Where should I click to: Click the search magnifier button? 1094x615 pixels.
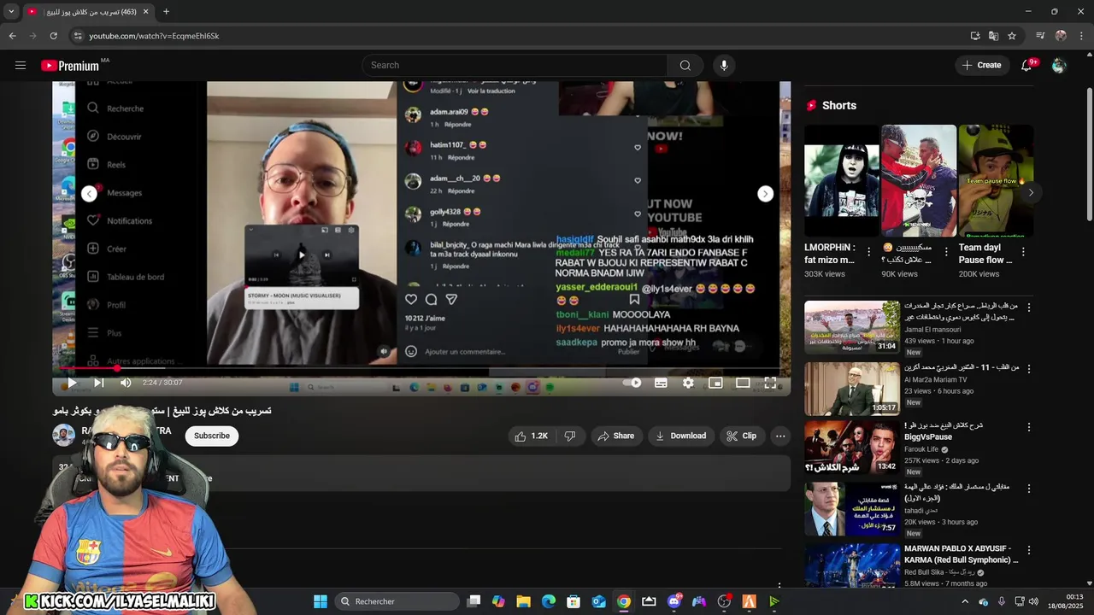point(685,65)
